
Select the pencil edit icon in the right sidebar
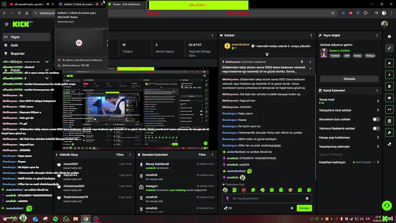click(x=389, y=48)
